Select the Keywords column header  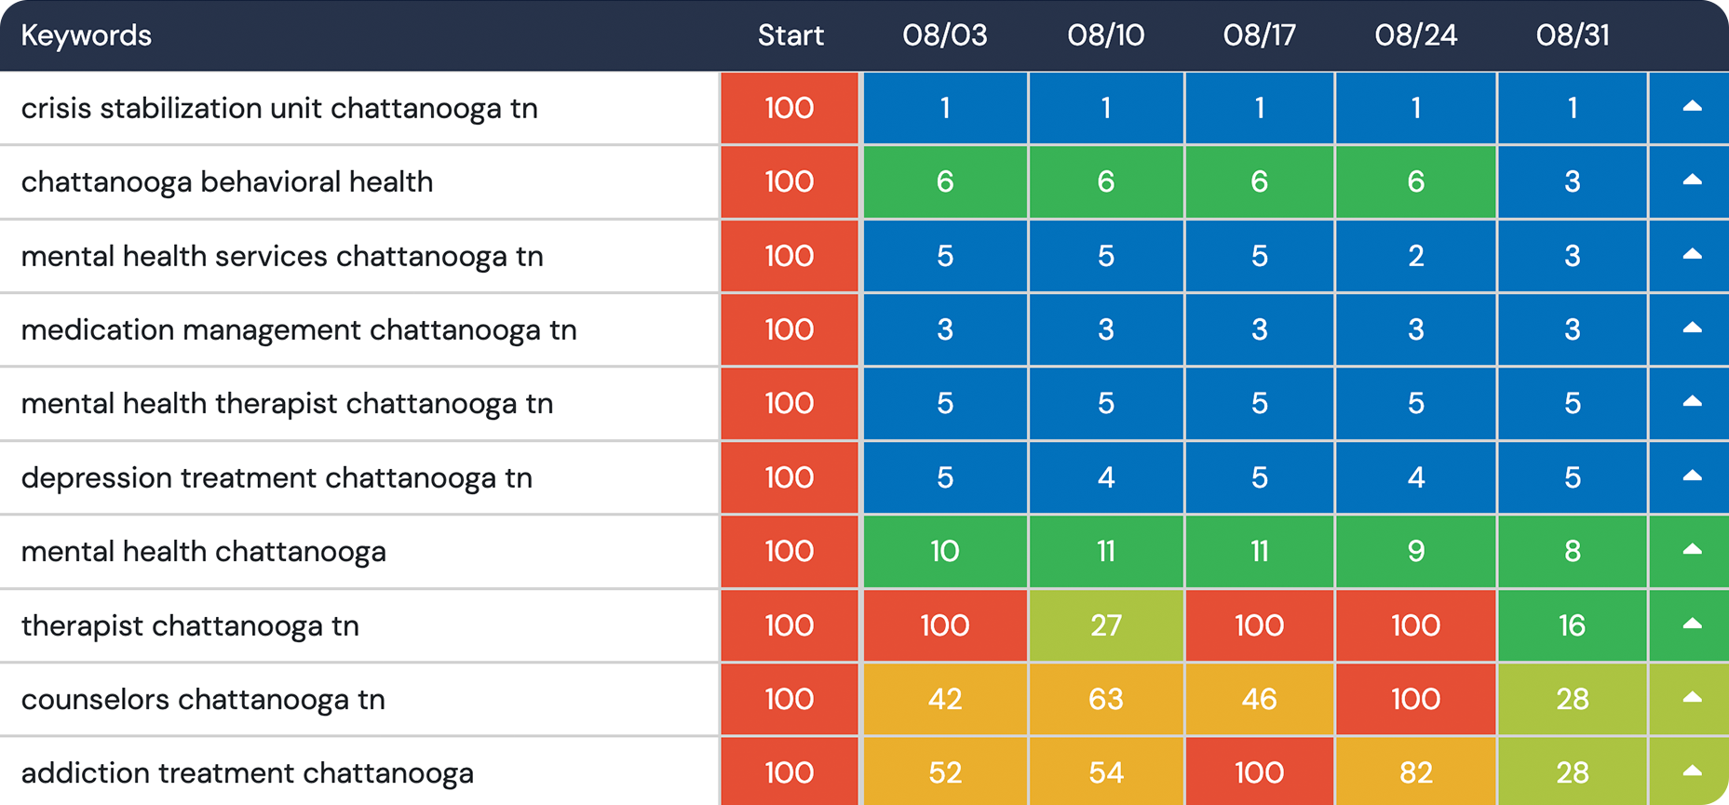tap(86, 35)
